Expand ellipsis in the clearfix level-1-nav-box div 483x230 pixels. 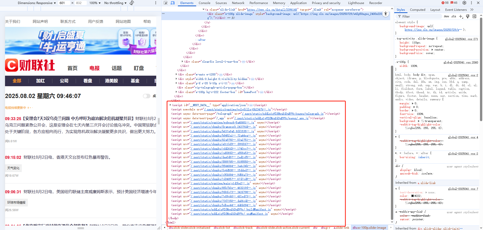coord(243,62)
